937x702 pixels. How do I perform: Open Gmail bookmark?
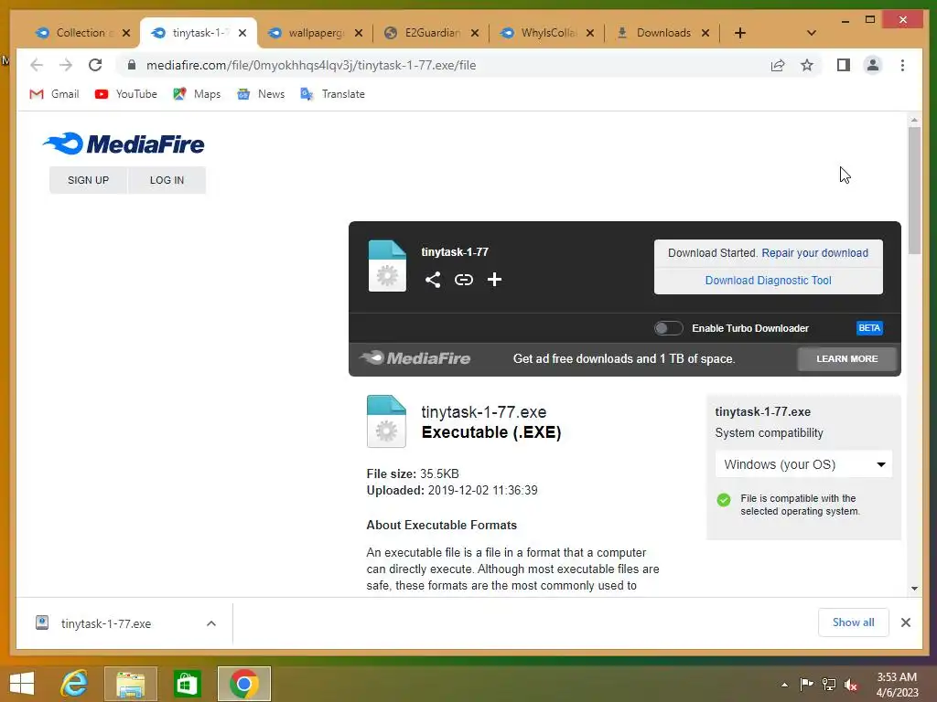tap(54, 94)
